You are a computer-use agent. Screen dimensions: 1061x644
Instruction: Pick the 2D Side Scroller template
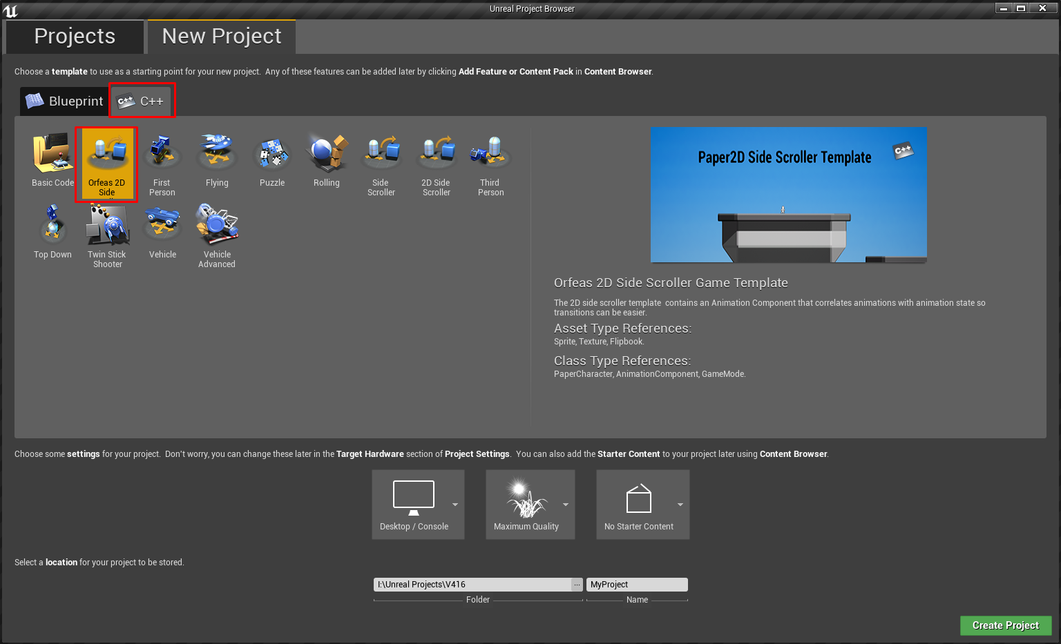[x=436, y=164]
